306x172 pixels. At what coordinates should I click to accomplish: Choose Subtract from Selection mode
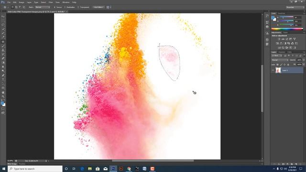point(20,7)
